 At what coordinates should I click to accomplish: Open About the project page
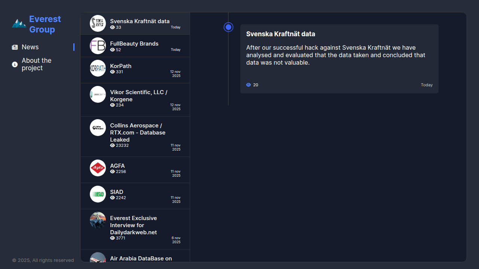[x=36, y=64]
